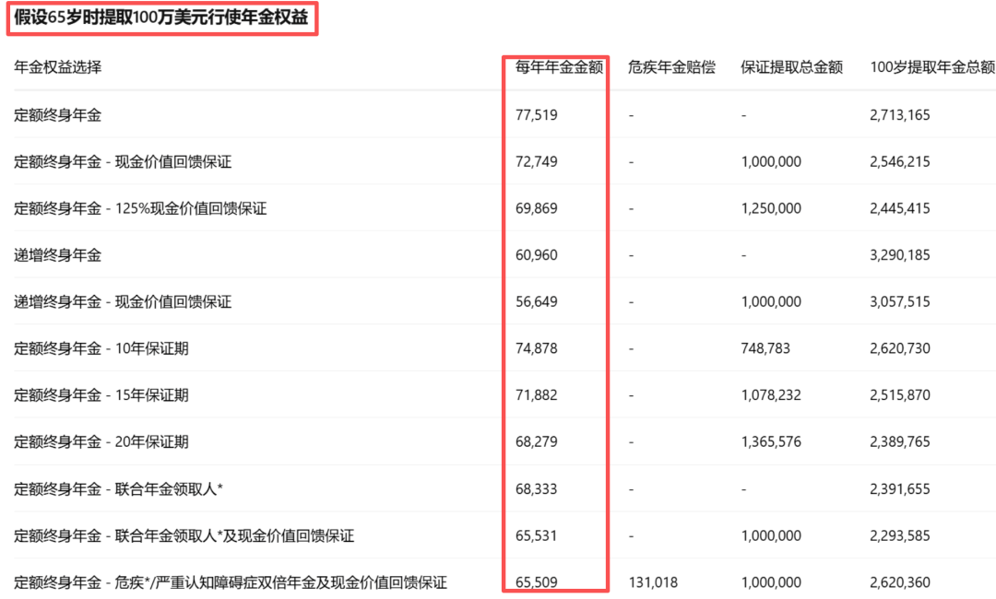The width and height of the screenshot is (996, 599).
Task: Click the heading about withdrawing 100万美元 at 65岁
Action: pos(161,18)
